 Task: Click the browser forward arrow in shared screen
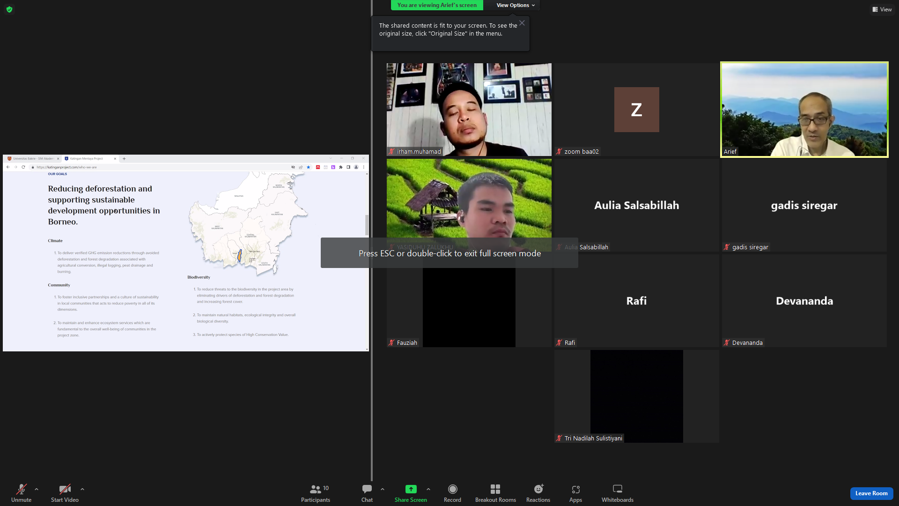coord(15,167)
